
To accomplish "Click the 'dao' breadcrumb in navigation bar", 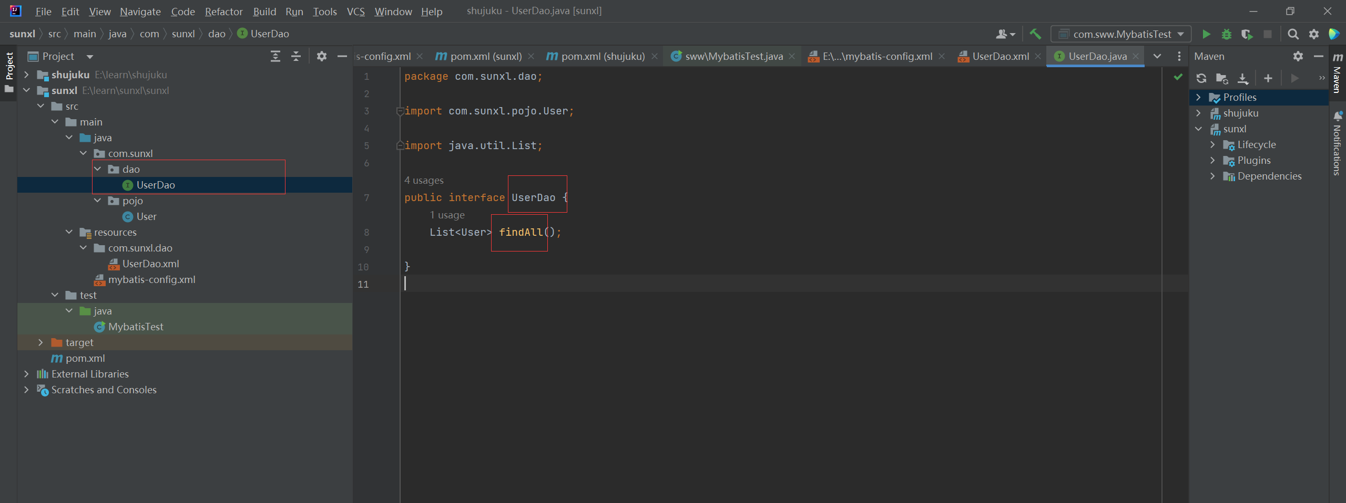I will pos(217,34).
